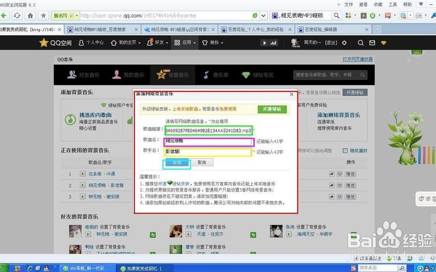Click taskbar item 360导航_新一代安
436x272 pixels.
tap(87, 268)
